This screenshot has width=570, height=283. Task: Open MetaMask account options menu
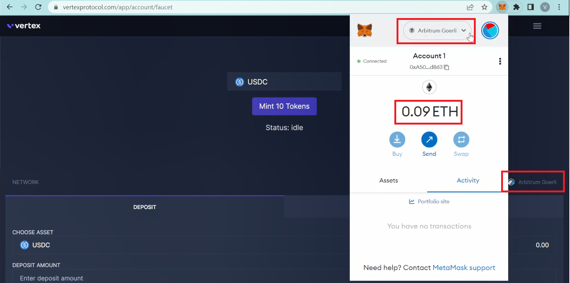coord(500,62)
